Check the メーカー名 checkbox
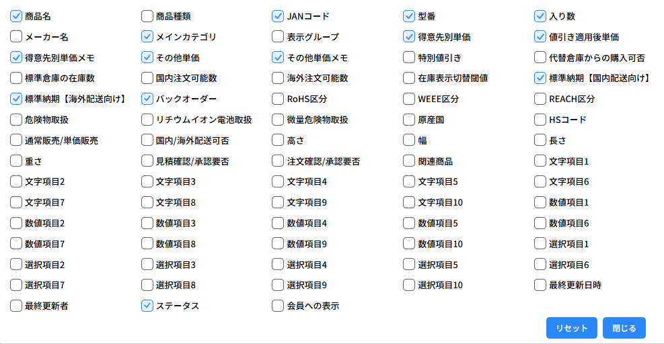664x344 pixels. point(17,37)
